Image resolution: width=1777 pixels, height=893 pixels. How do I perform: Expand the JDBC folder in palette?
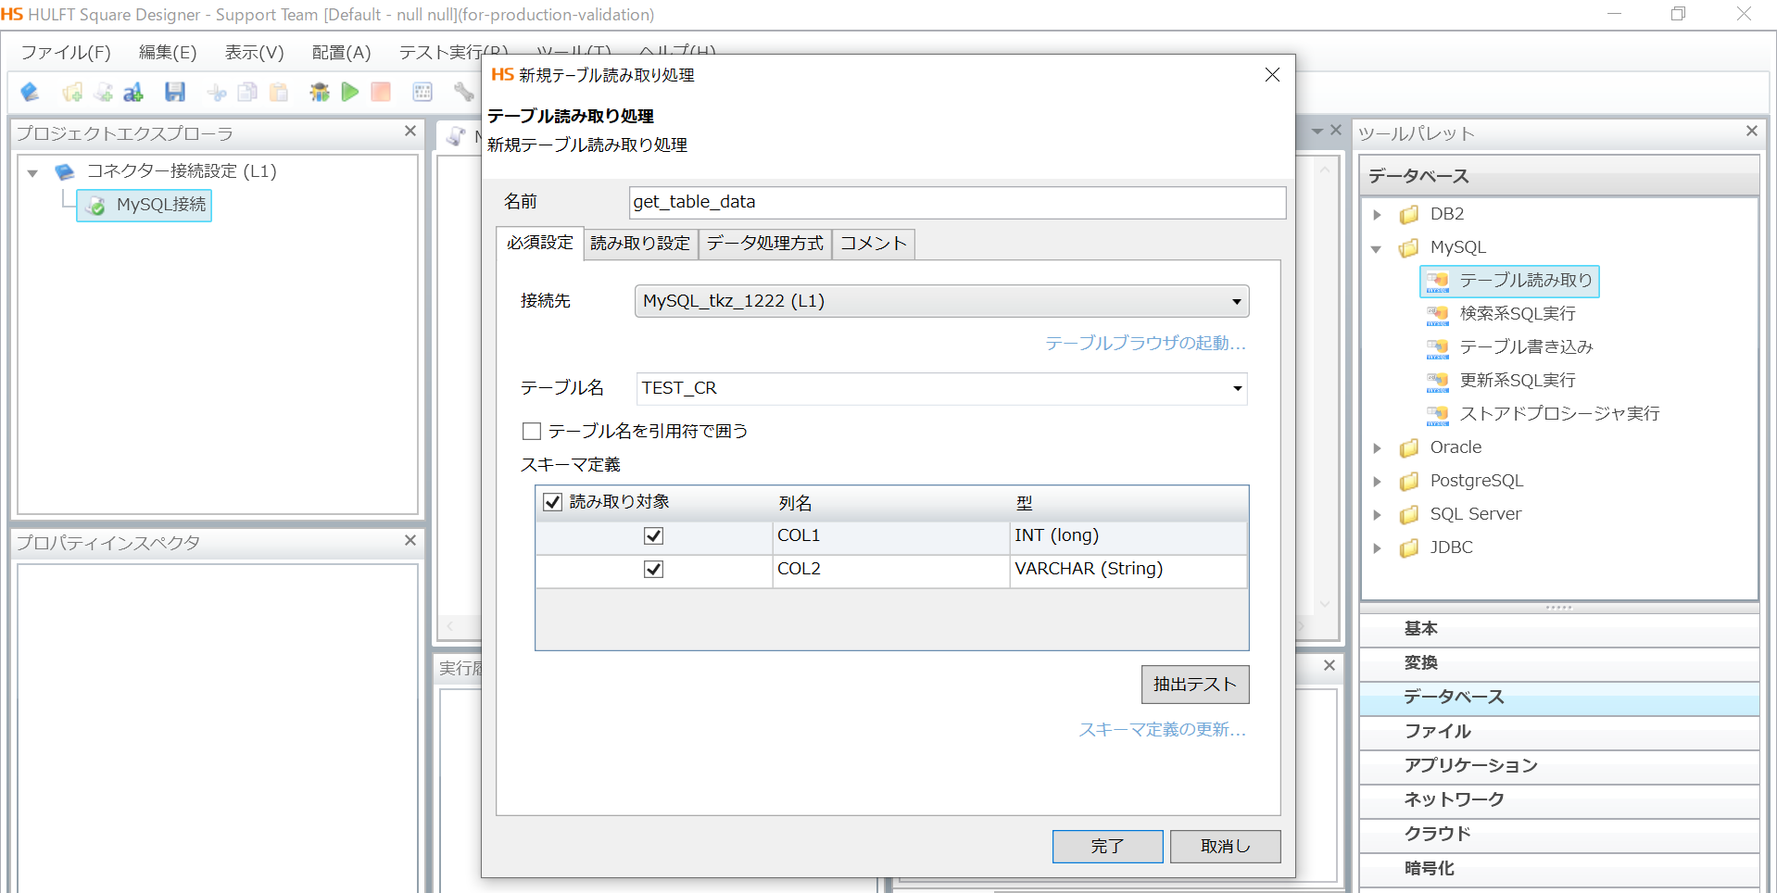click(1378, 548)
